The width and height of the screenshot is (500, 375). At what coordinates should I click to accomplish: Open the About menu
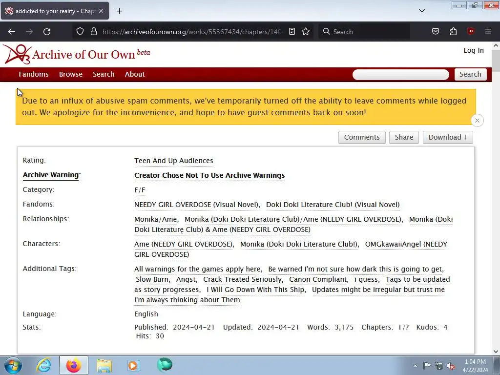[135, 74]
